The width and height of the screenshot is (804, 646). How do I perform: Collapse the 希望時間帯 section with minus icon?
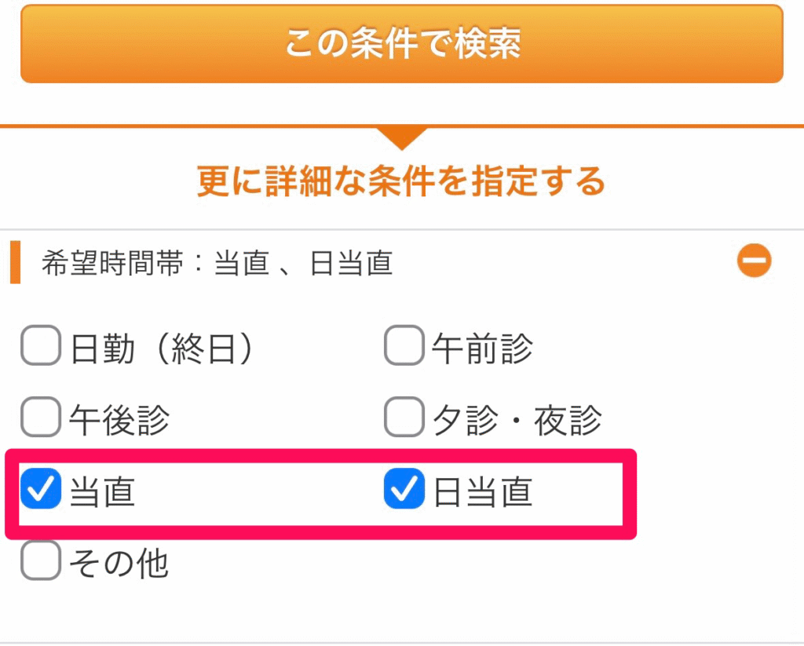(754, 261)
